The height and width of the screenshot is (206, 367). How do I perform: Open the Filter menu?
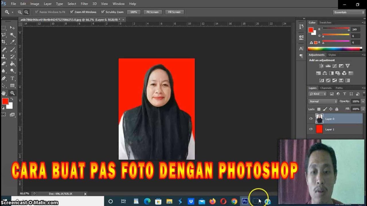pyautogui.click(x=84, y=4)
